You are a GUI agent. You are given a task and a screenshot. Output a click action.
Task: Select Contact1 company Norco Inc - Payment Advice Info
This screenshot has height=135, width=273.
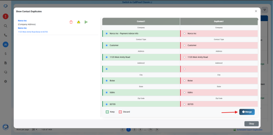pos(107,33)
